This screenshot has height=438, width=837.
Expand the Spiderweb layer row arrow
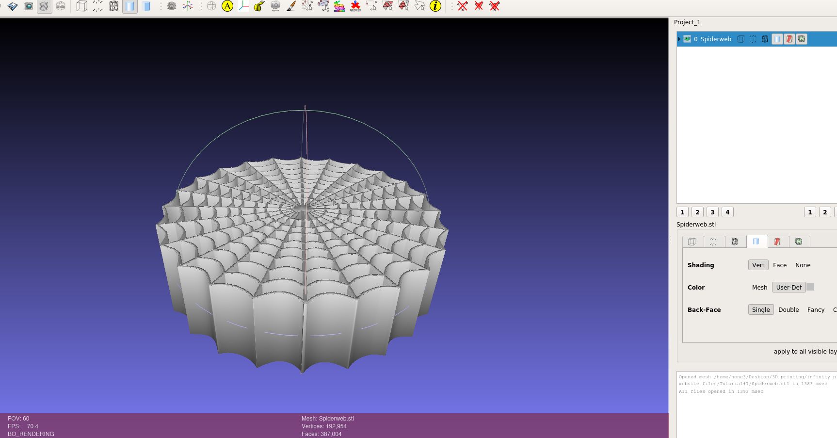point(679,39)
